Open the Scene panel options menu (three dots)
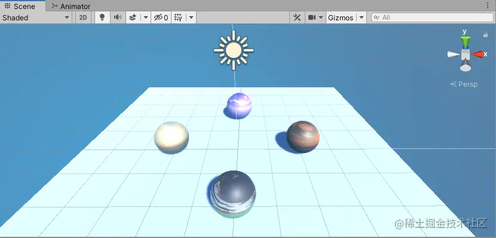The width and height of the screenshot is (496, 238). pyautogui.click(x=487, y=6)
